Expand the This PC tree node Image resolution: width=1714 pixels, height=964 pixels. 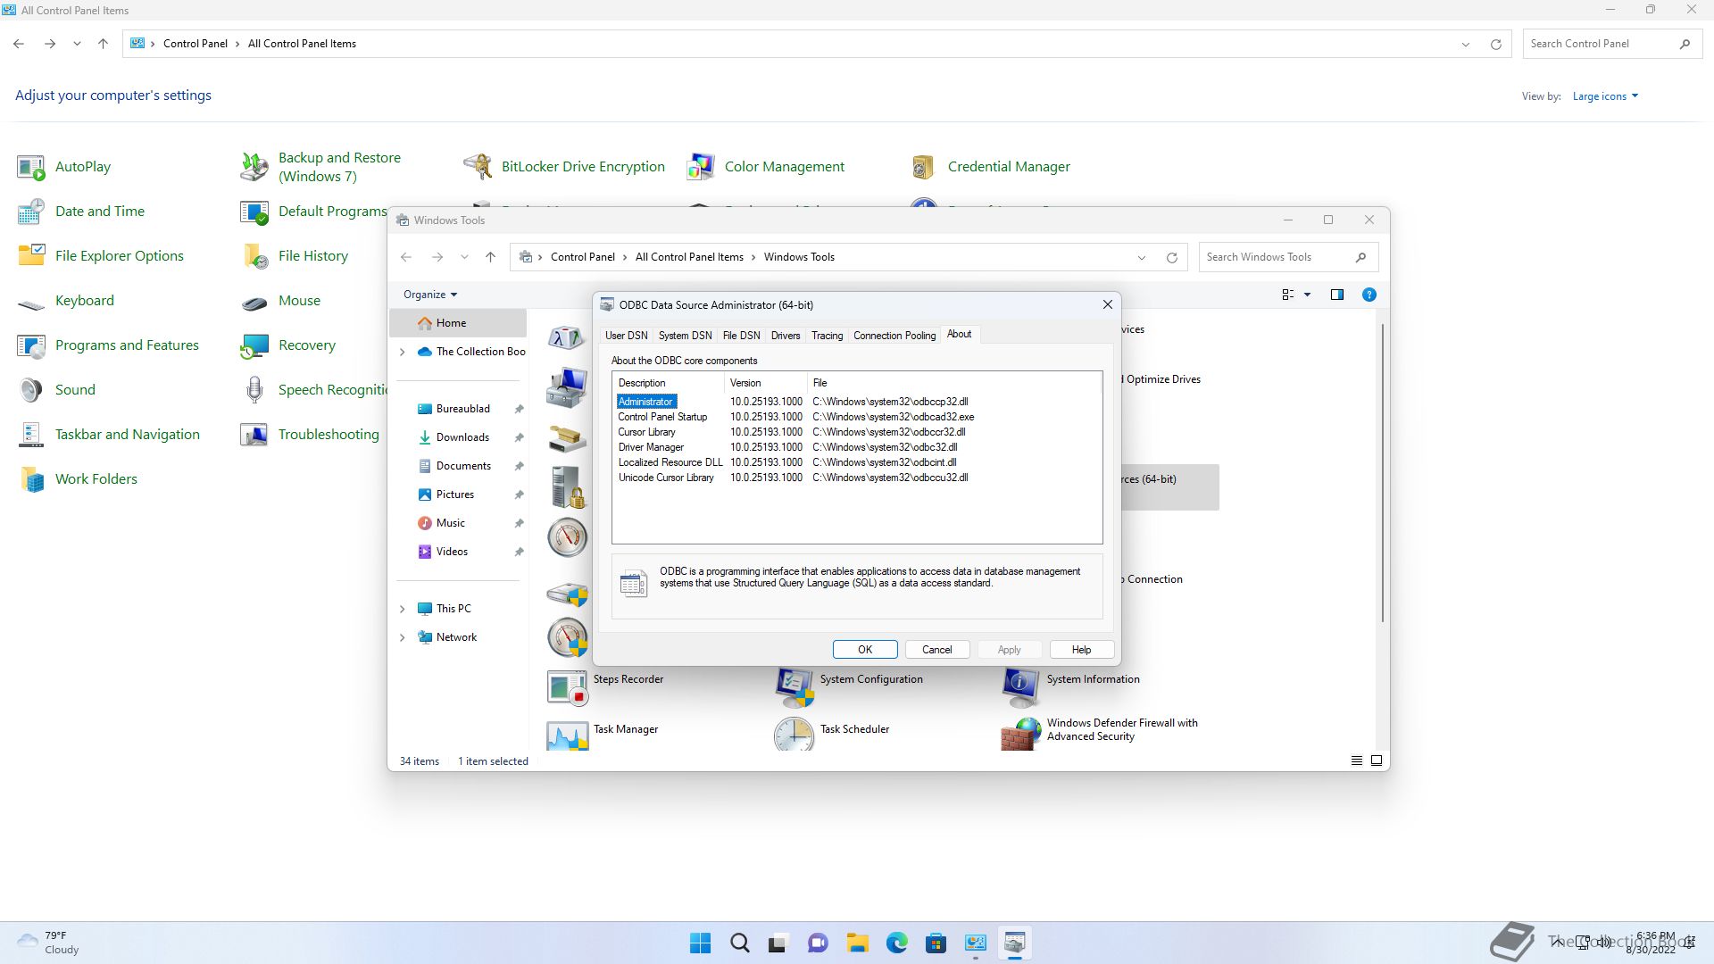point(402,609)
